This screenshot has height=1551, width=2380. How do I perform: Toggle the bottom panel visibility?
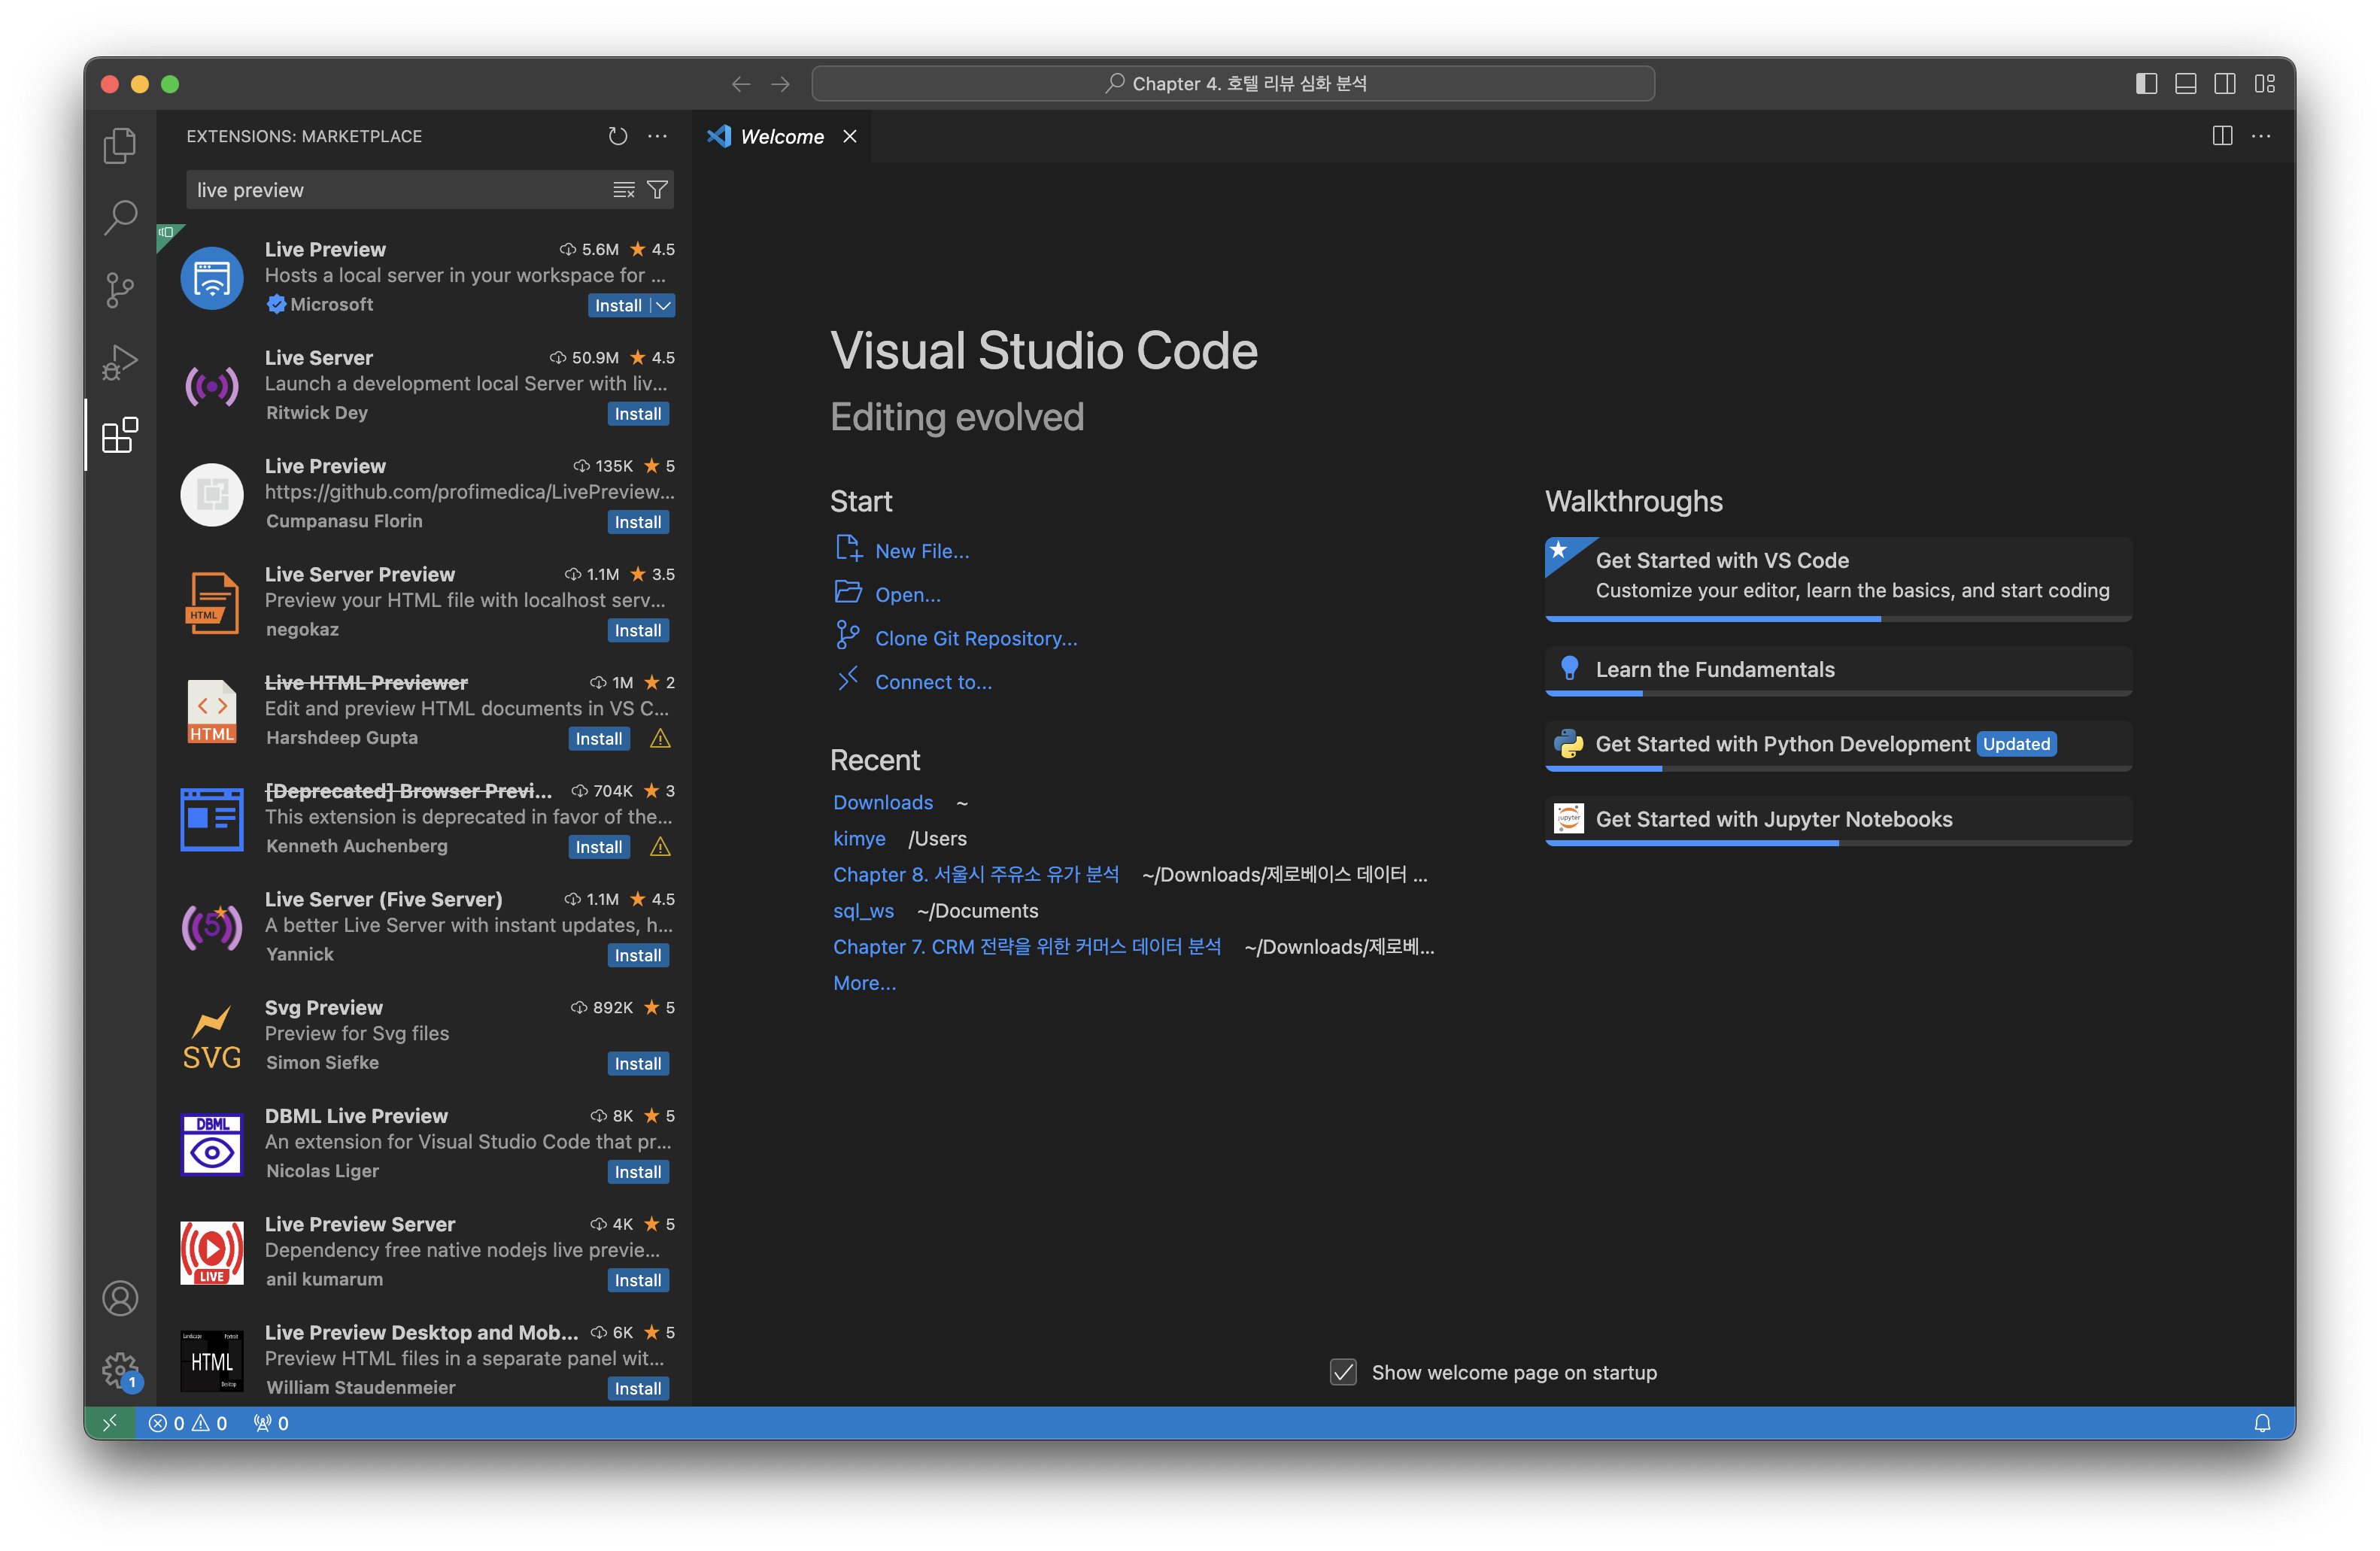2186,84
